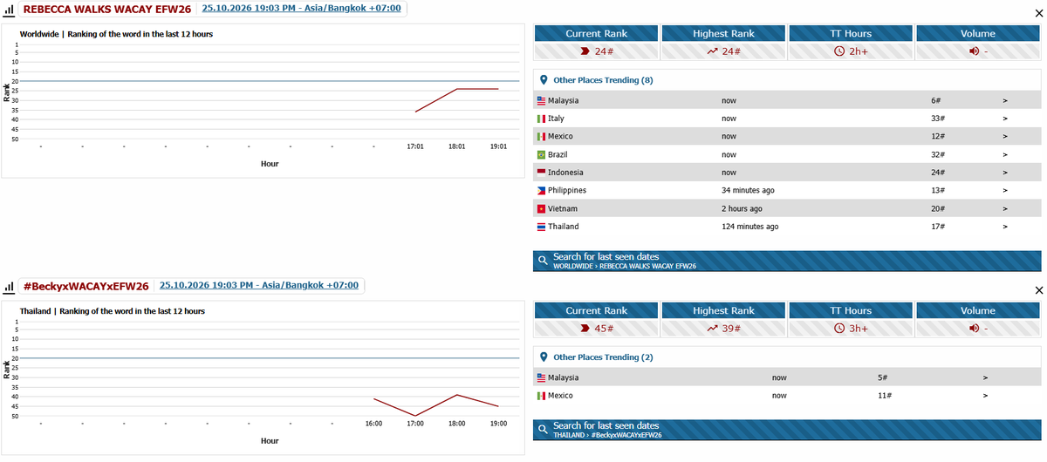Image resolution: width=1047 pixels, height=462 pixels.
Task: Click the Malaysia flag in the worldwide list
Action: pyautogui.click(x=541, y=100)
